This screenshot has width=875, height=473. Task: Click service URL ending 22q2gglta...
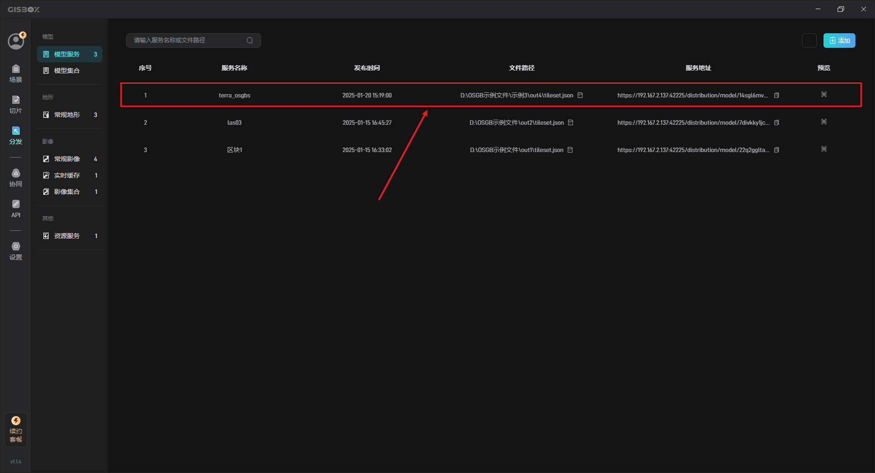693,150
